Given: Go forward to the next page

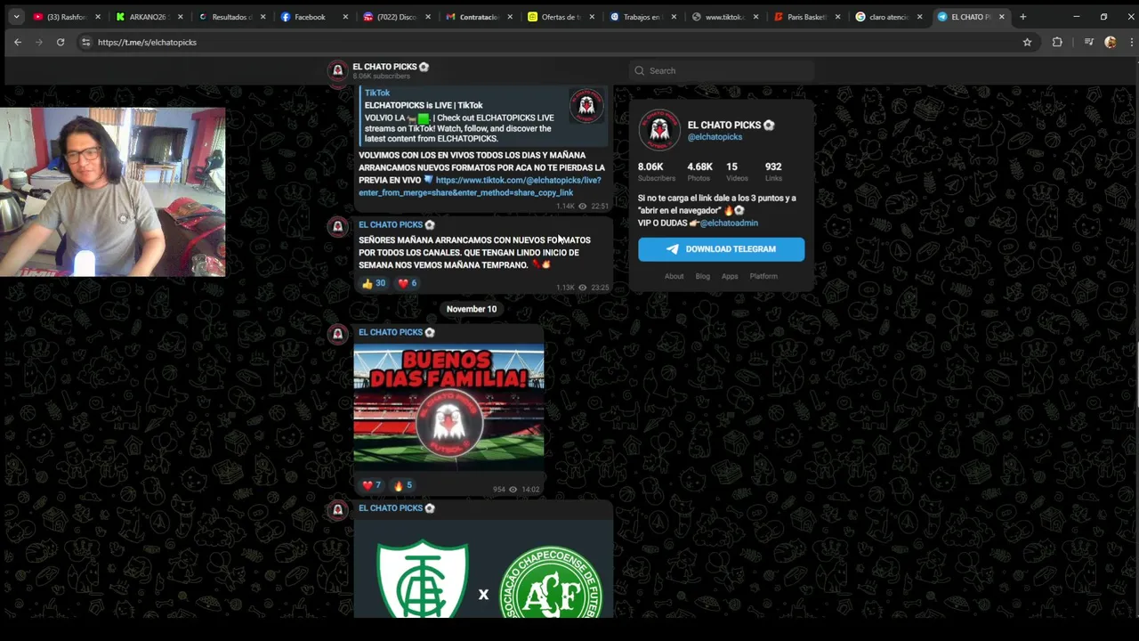Looking at the screenshot, I should 39,42.
